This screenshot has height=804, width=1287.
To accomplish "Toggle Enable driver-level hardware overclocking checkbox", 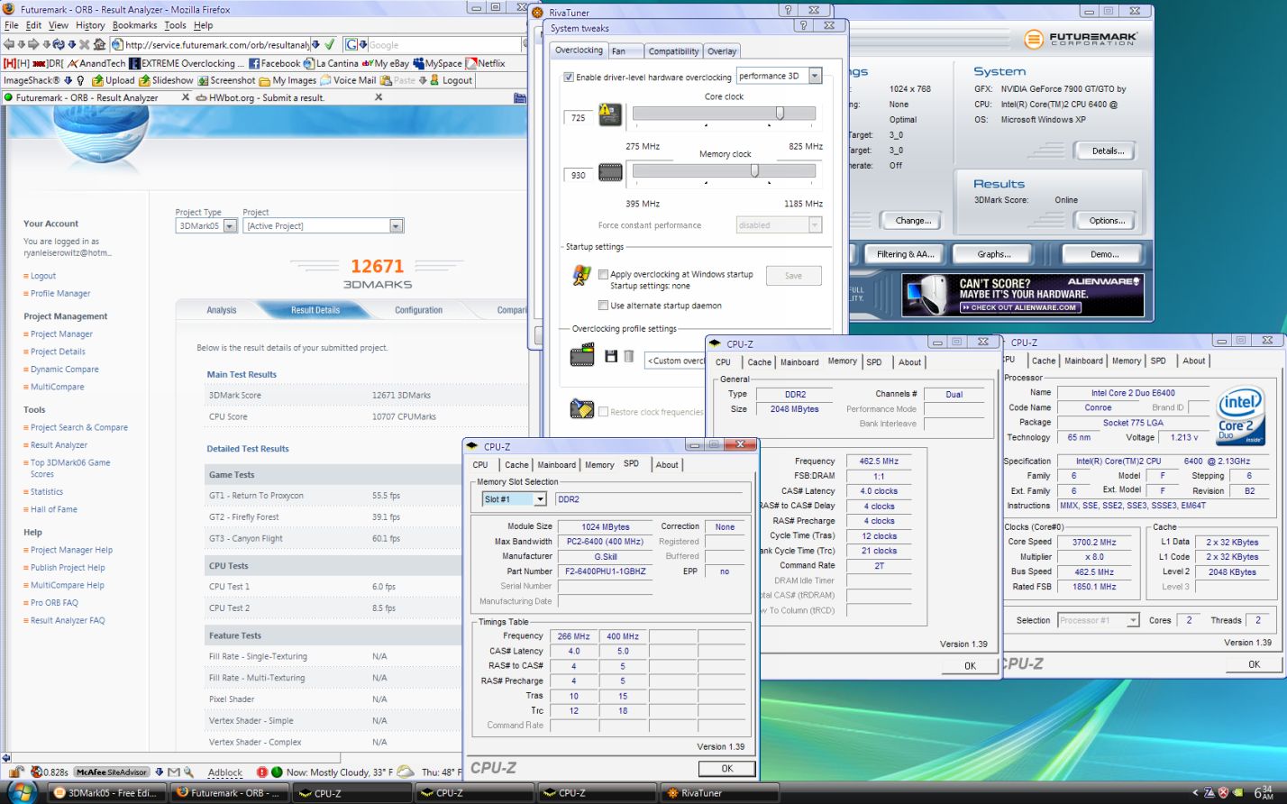I will point(569,78).
